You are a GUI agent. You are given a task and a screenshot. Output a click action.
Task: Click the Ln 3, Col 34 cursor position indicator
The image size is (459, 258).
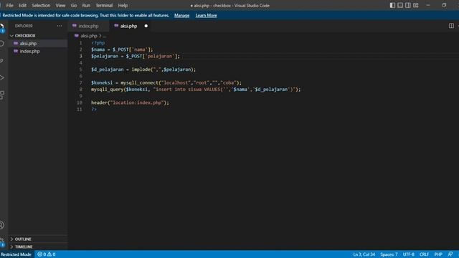click(364, 254)
